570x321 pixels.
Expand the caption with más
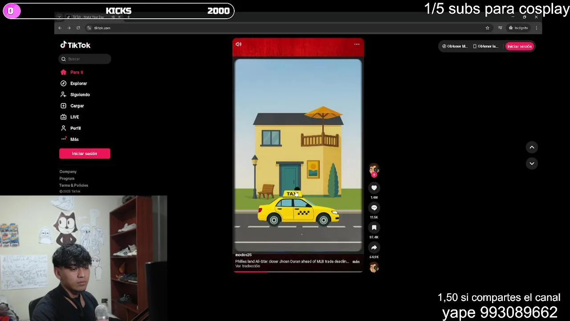tap(356, 262)
